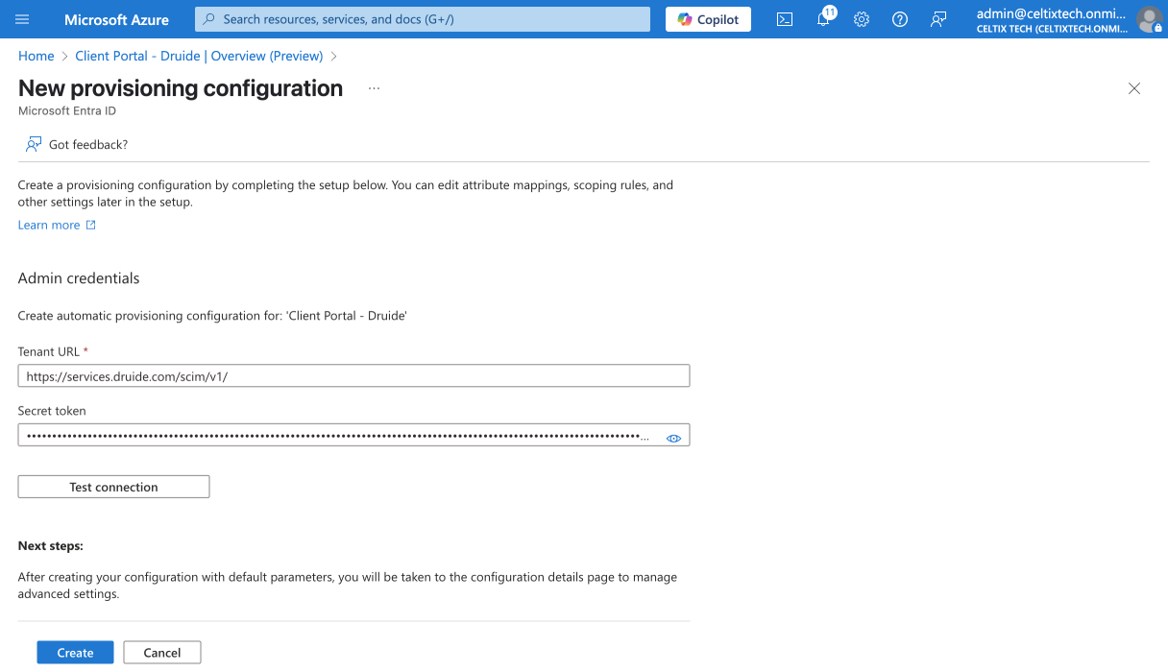This screenshot has height=672, width=1168.
Task: Click the Got feedback person icon
Action: pyautogui.click(x=34, y=144)
